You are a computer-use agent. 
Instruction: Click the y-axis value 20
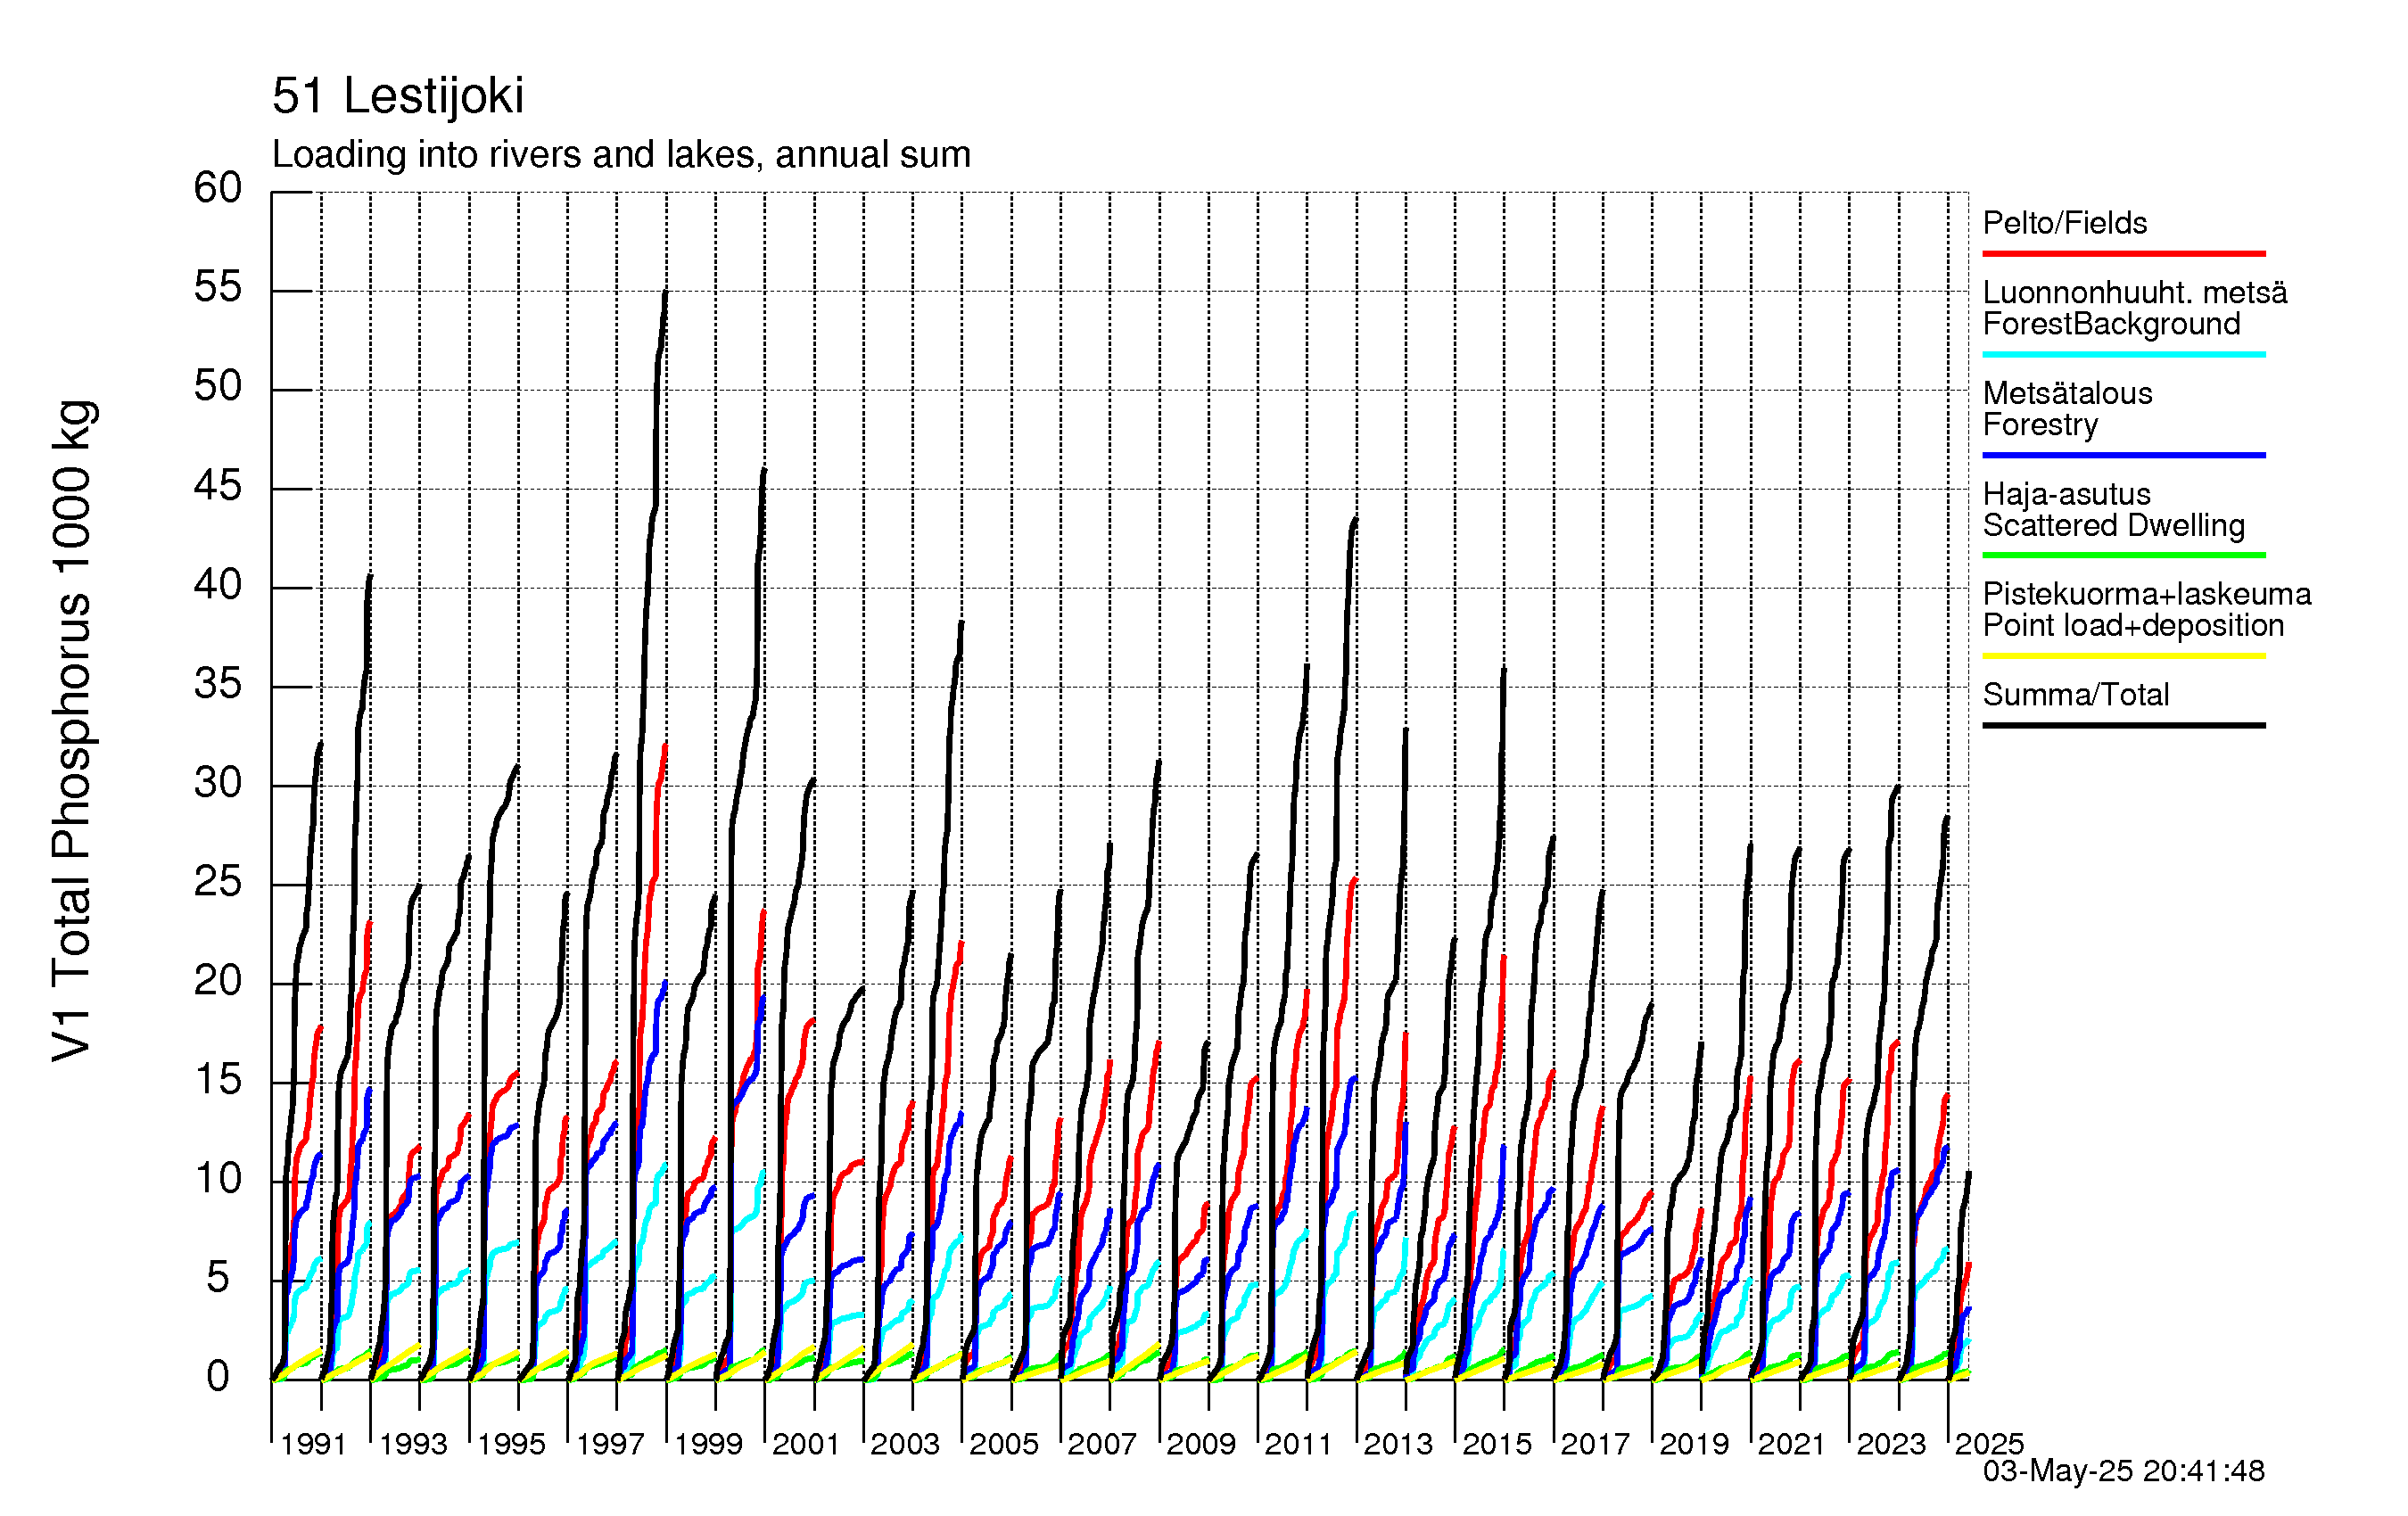(x=218, y=981)
